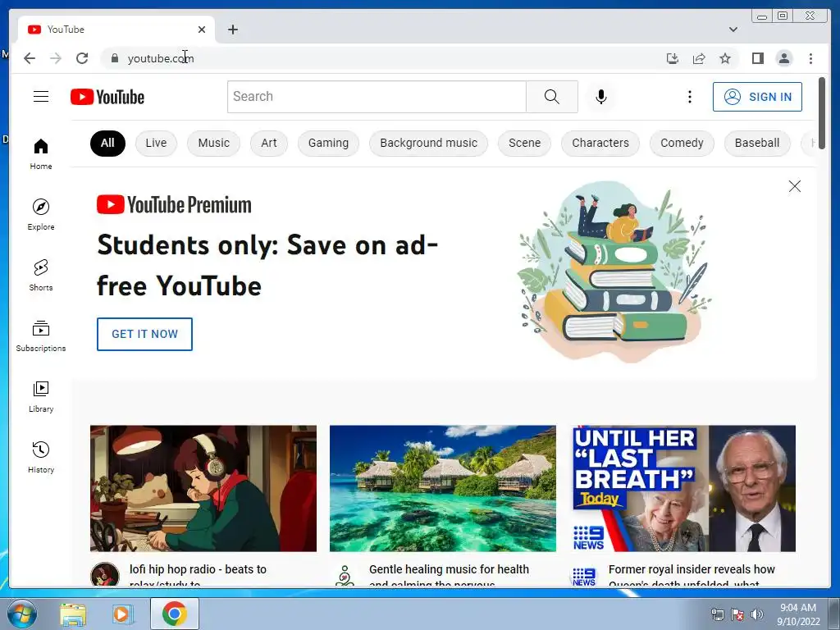View site information lock icon

[114, 58]
